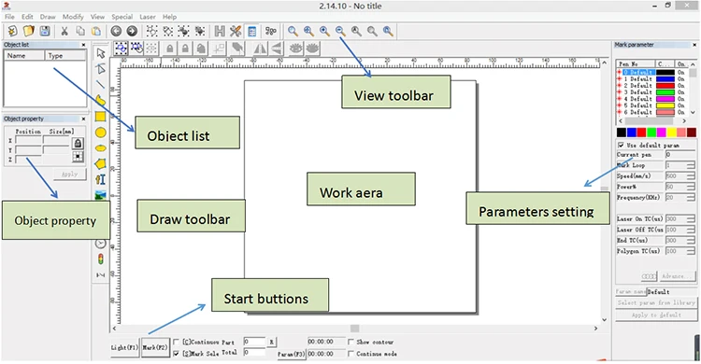Select the Pick arrow tool
This screenshot has width=701, height=364.
(101, 53)
